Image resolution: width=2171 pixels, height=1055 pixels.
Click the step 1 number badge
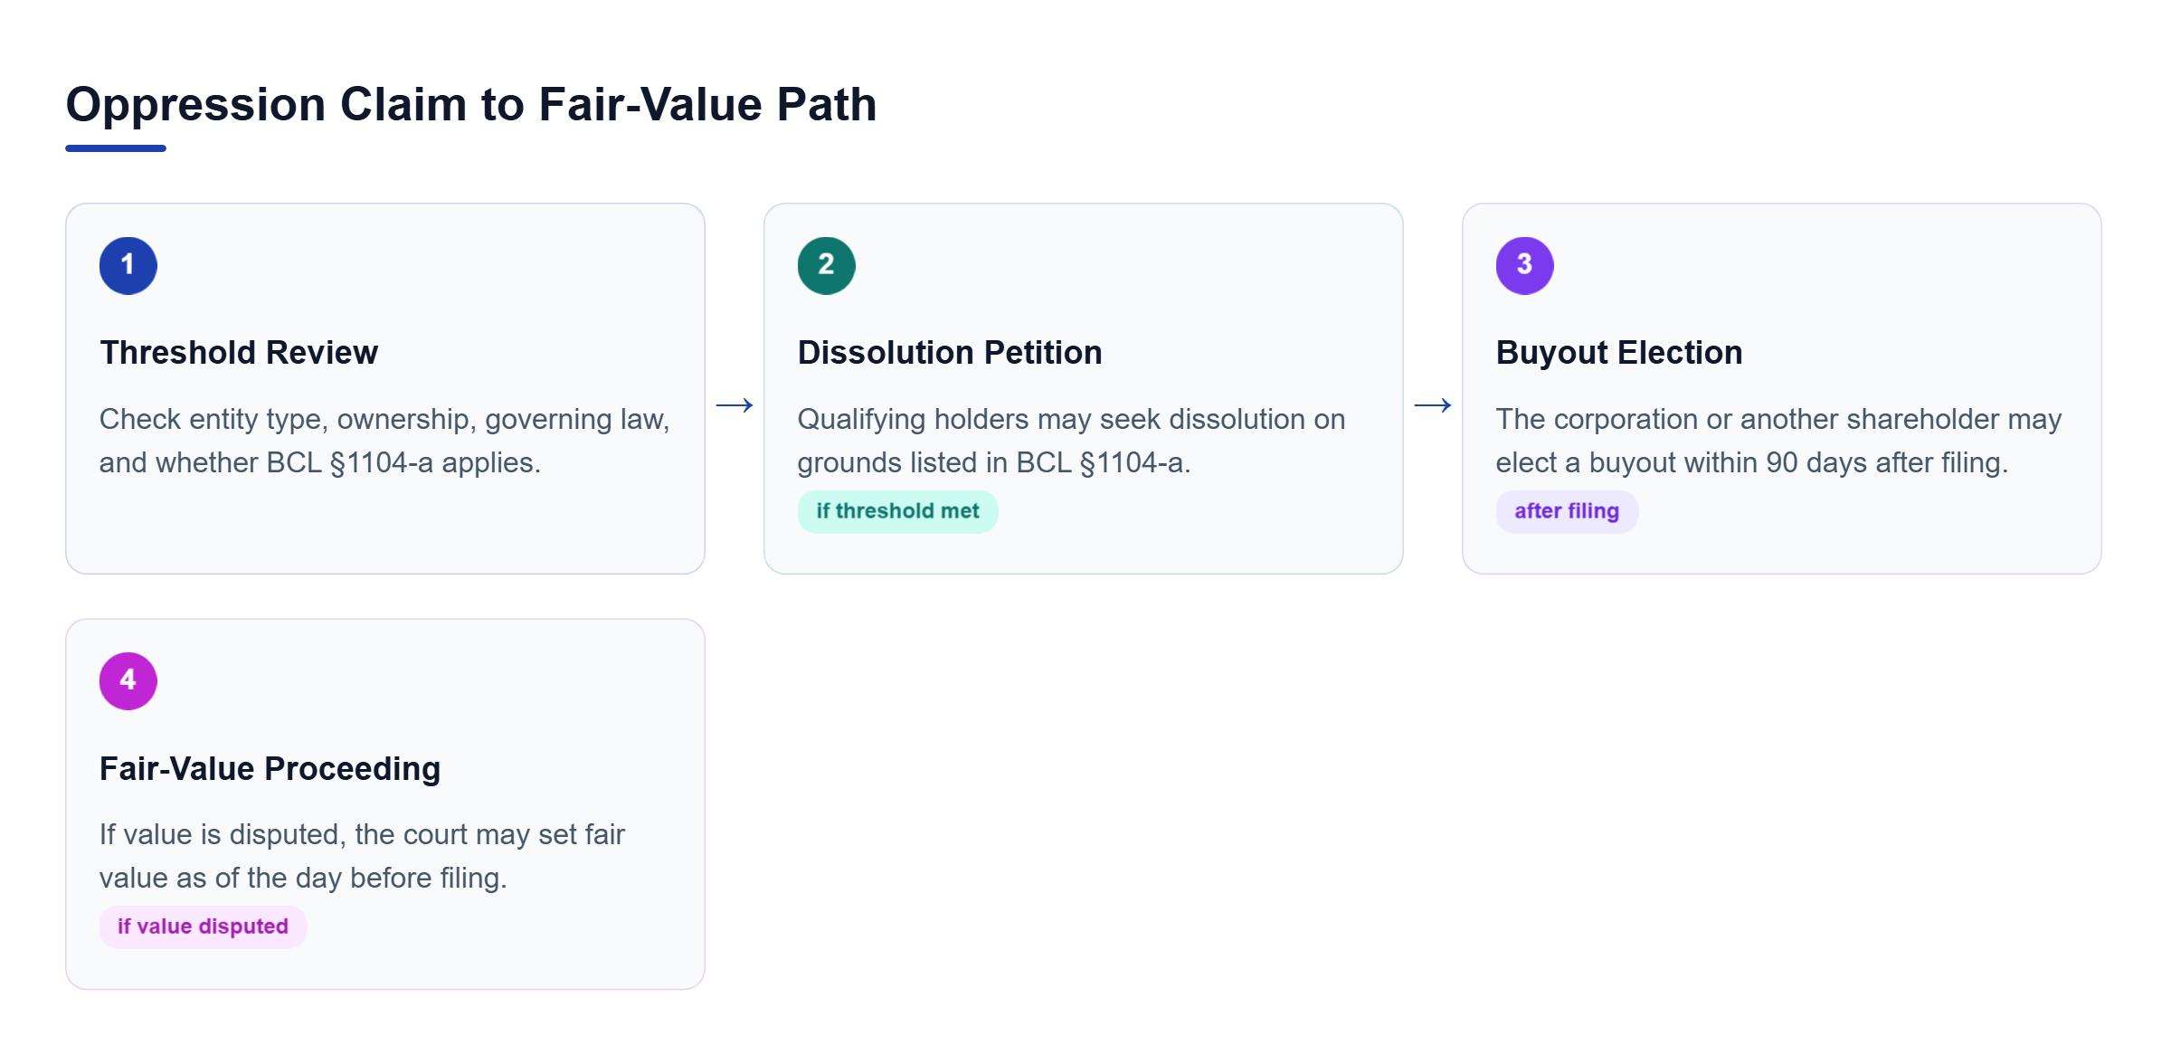(x=128, y=265)
